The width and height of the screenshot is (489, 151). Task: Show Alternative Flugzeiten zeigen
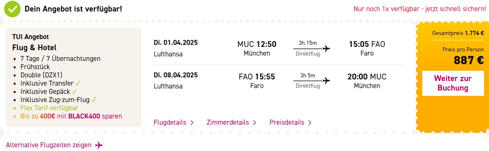coord(49,145)
